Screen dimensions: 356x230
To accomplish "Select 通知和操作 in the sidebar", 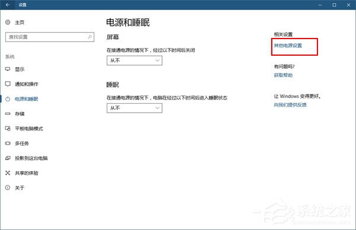I will [x=27, y=84].
